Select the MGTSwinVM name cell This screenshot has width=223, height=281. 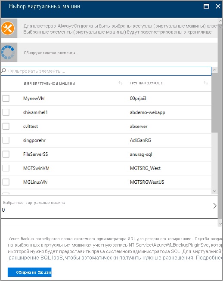click(36, 168)
